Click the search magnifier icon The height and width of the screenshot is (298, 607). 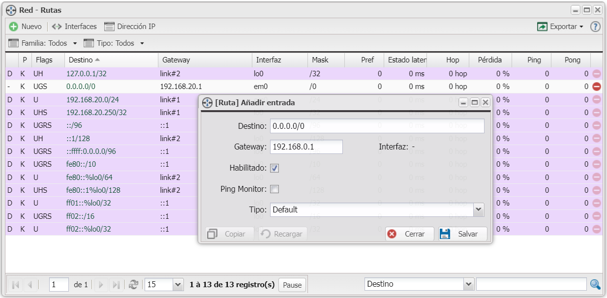coord(595,284)
